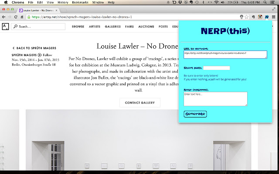
Task: Click the date and time in menu bar
Action: click(250, 2)
